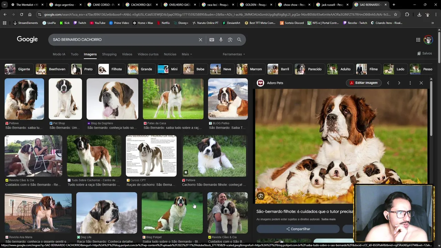The image size is (441, 248).
Task: Clear the search box with the X icon
Action: point(200,40)
